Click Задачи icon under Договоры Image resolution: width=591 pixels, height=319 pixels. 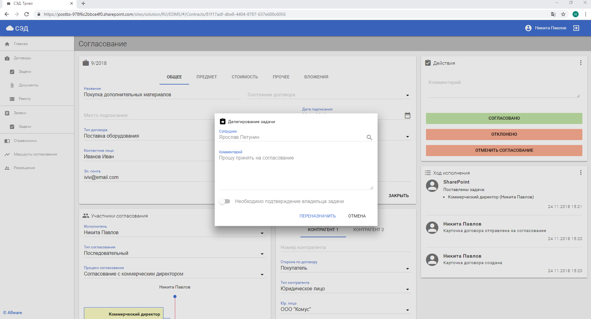tap(12, 72)
